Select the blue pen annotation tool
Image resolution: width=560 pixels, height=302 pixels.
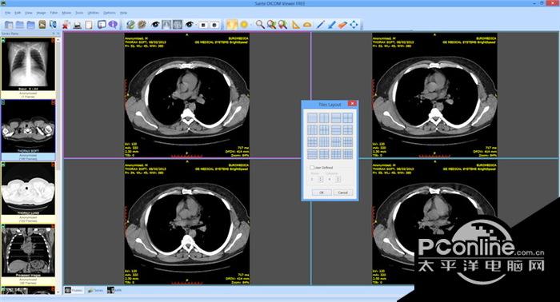[x=332, y=25]
